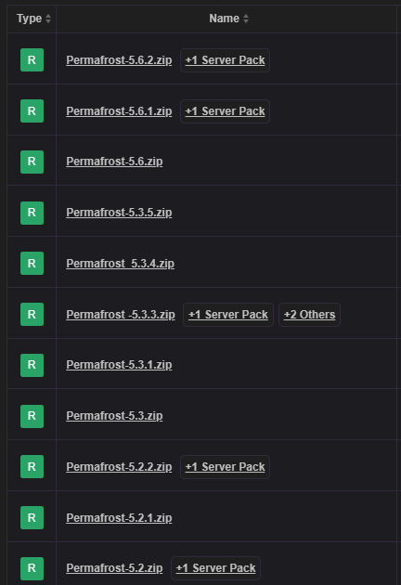Expand the +2 Others additional files
The height and width of the screenshot is (585, 401).
click(x=309, y=315)
